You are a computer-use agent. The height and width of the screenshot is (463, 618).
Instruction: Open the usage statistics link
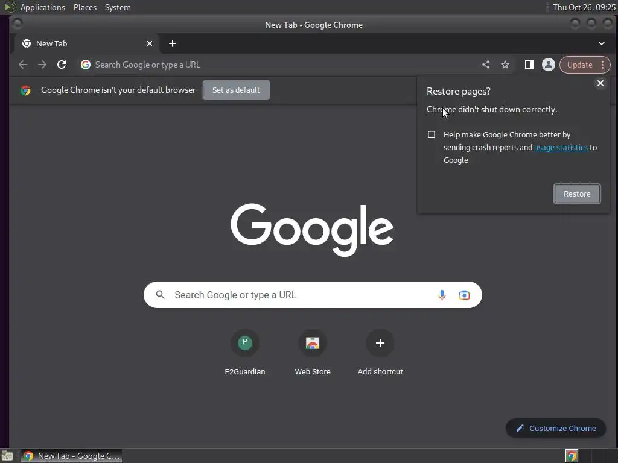[x=561, y=147]
